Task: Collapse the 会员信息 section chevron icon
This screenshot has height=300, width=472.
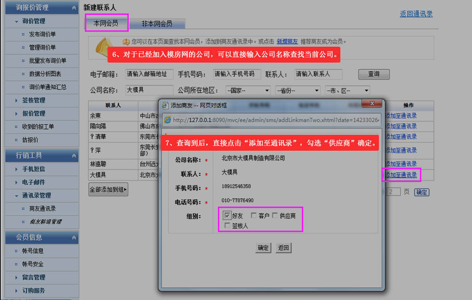Action: (x=74, y=237)
